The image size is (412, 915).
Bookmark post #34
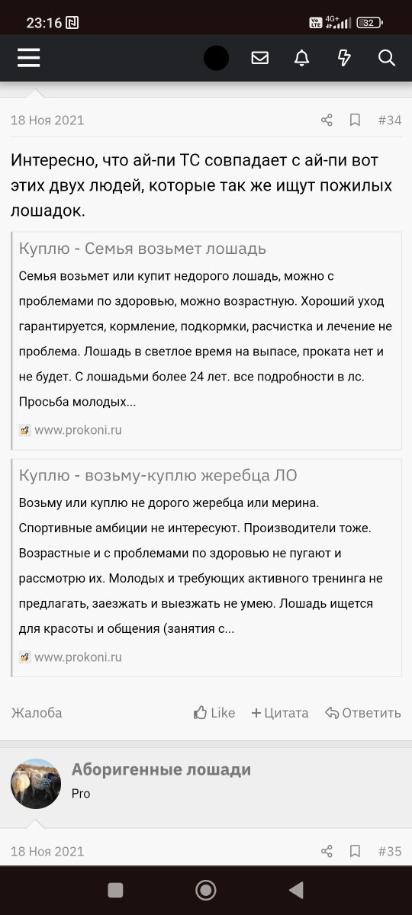point(355,120)
